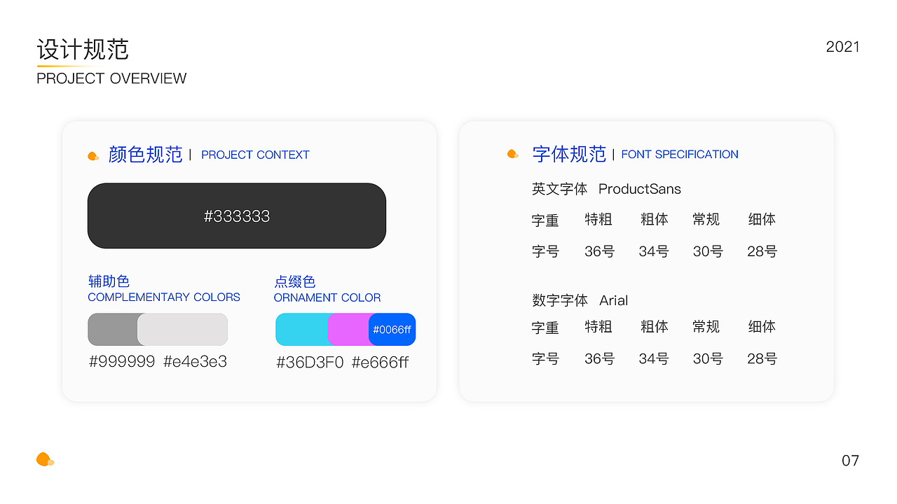This screenshot has height=504, width=897.
Task: Click the '#e666ff' hex code text
Action: tap(380, 362)
